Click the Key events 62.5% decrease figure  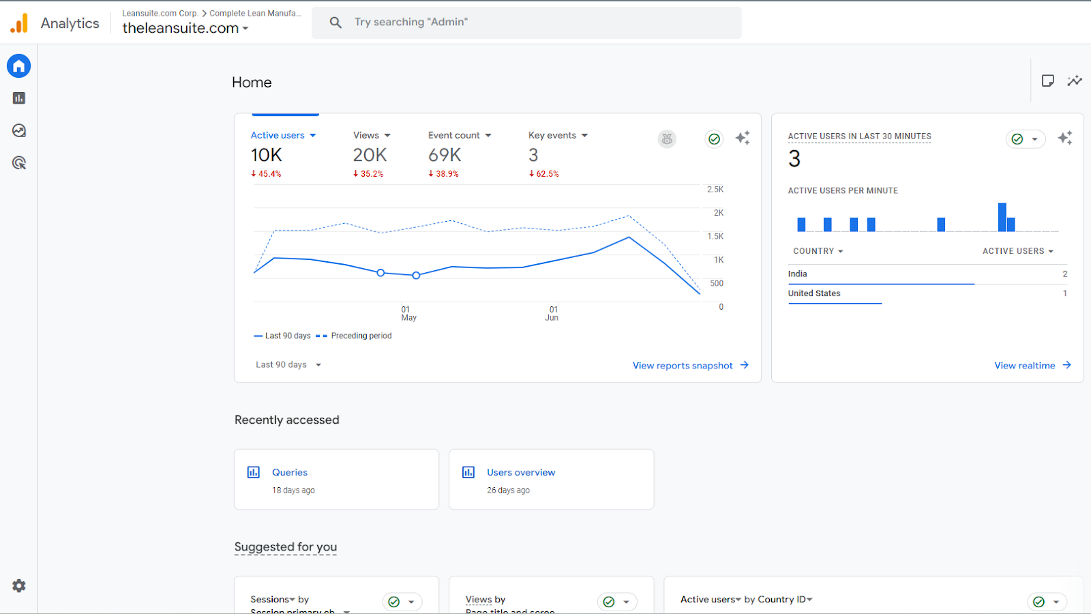(x=543, y=174)
